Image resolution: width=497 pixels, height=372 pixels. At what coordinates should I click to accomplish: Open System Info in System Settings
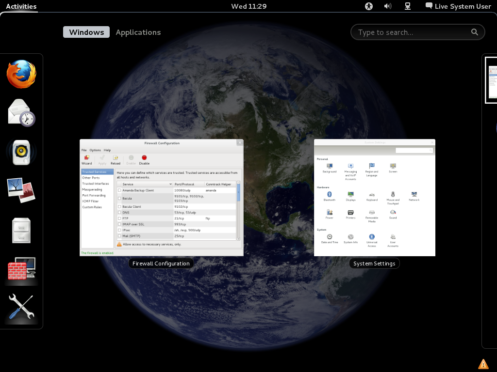click(x=350, y=239)
